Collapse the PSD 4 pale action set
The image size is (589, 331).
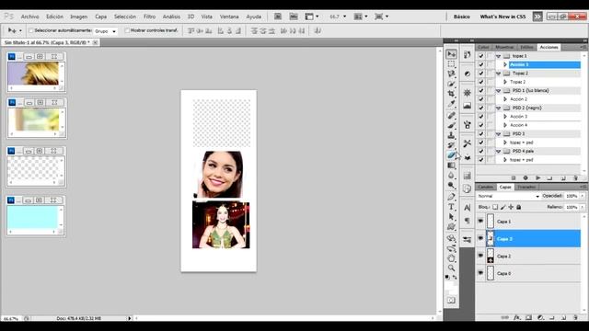[499, 151]
